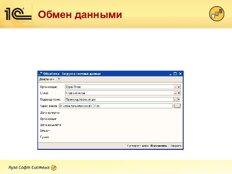The image size is (232, 174).
Task: Click the Подразделение field with Производственный цех
Action: [119, 100]
